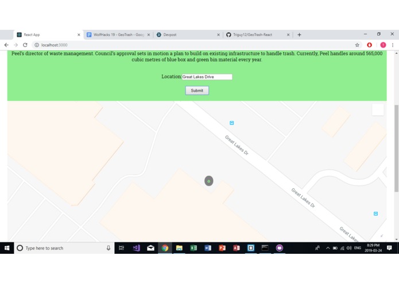Click the blue transit icon at map's lower right
Image resolution: width=399 pixels, height=283 pixels.
tap(375, 214)
